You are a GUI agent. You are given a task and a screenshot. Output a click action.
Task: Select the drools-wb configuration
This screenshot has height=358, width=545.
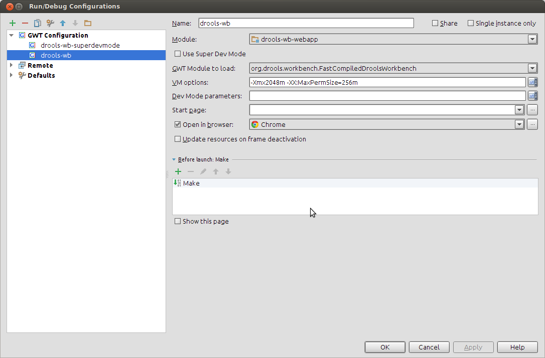pyautogui.click(x=86, y=55)
